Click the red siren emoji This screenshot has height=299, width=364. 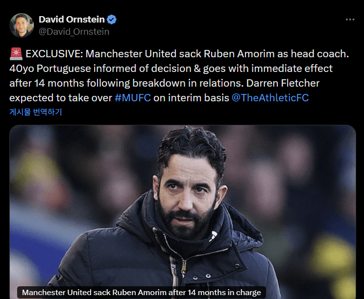pyautogui.click(x=16, y=54)
